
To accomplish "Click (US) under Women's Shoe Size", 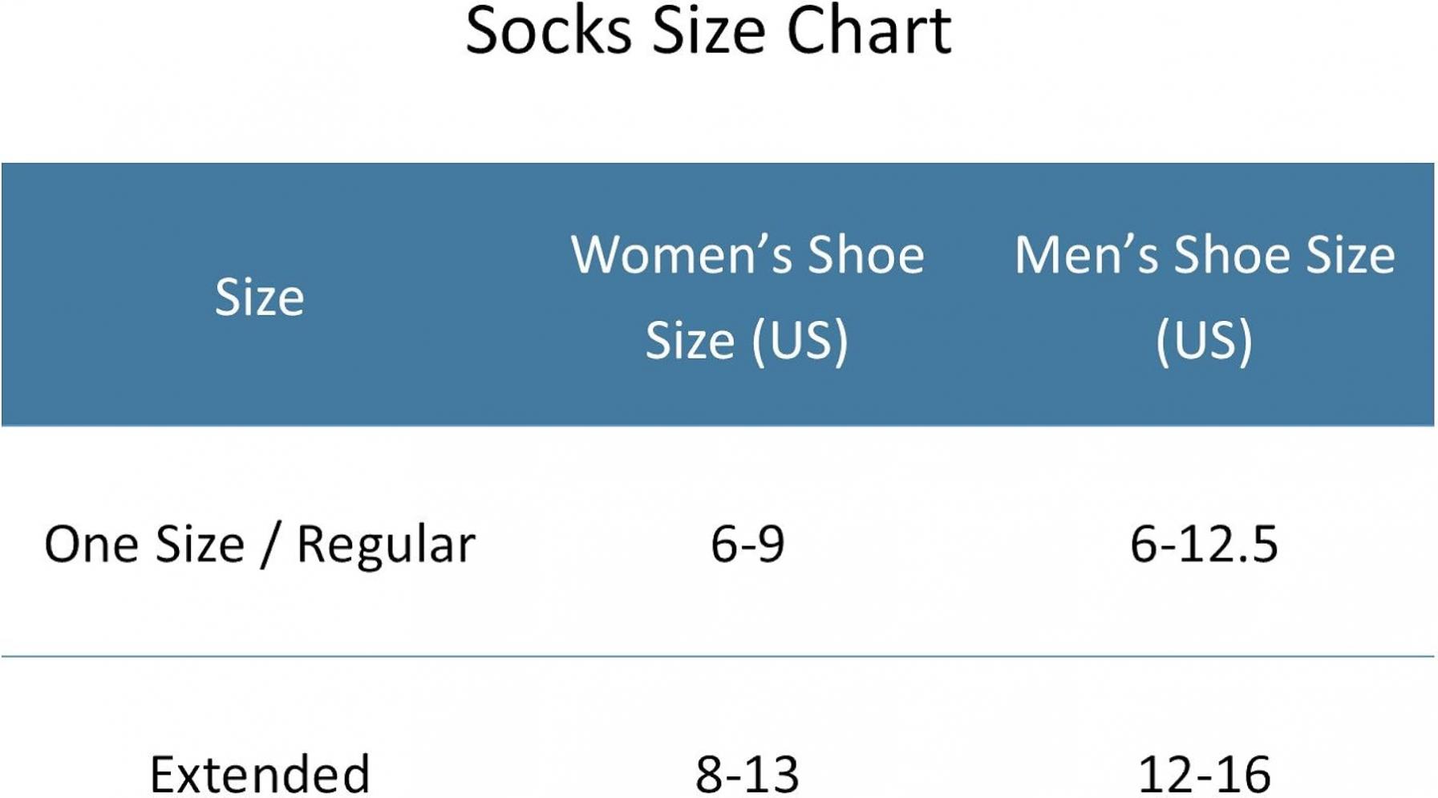I will [x=800, y=341].
